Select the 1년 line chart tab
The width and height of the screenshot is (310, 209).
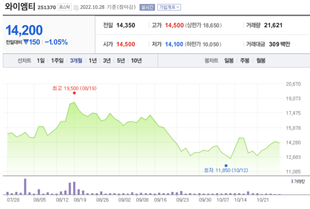tap(92, 61)
